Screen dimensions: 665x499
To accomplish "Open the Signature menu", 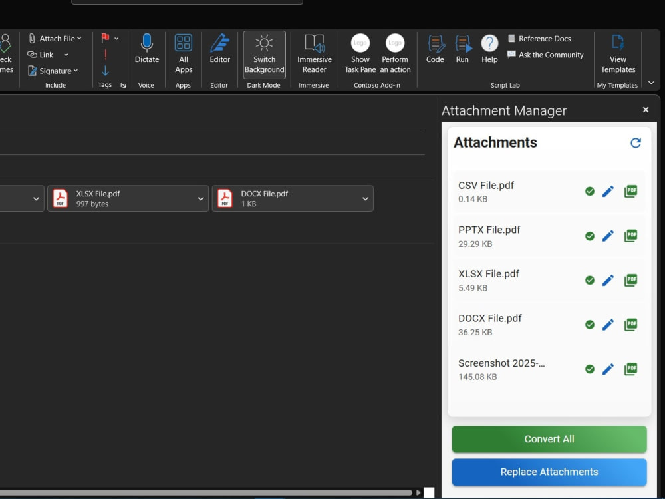I will coord(53,71).
